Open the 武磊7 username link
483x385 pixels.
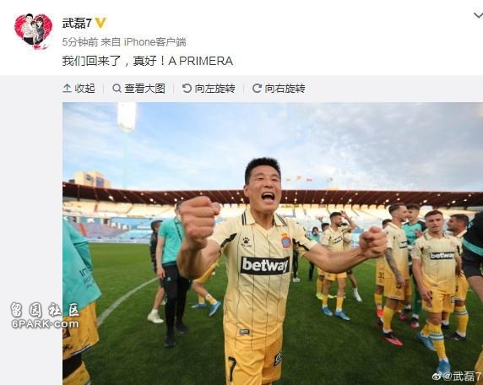(77, 23)
